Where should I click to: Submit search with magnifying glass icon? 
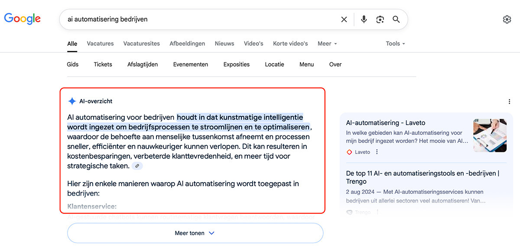click(396, 19)
